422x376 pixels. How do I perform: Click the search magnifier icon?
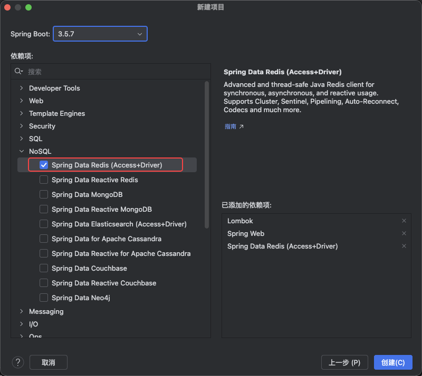pyautogui.click(x=18, y=72)
